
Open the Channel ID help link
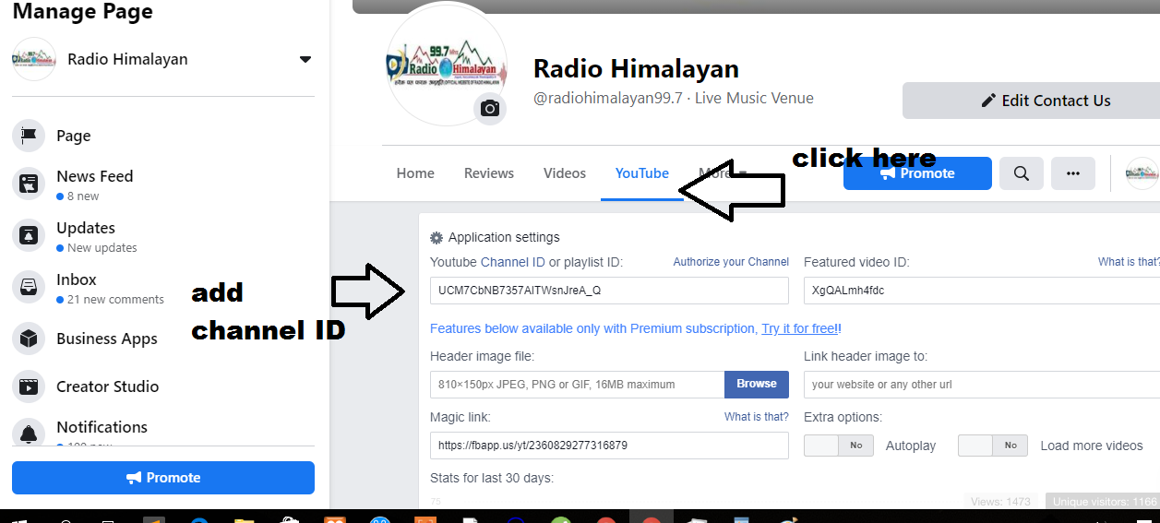coord(513,262)
